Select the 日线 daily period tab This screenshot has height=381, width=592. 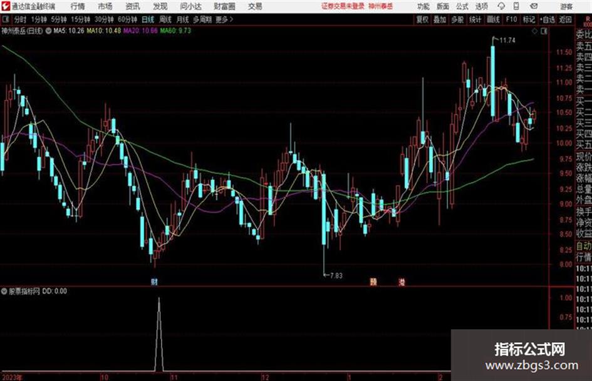148,19
